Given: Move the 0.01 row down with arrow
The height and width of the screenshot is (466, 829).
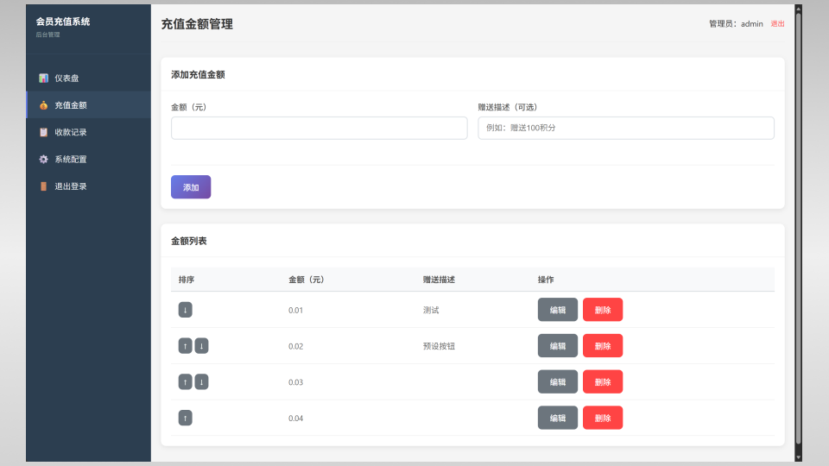Looking at the screenshot, I should pyautogui.click(x=185, y=310).
